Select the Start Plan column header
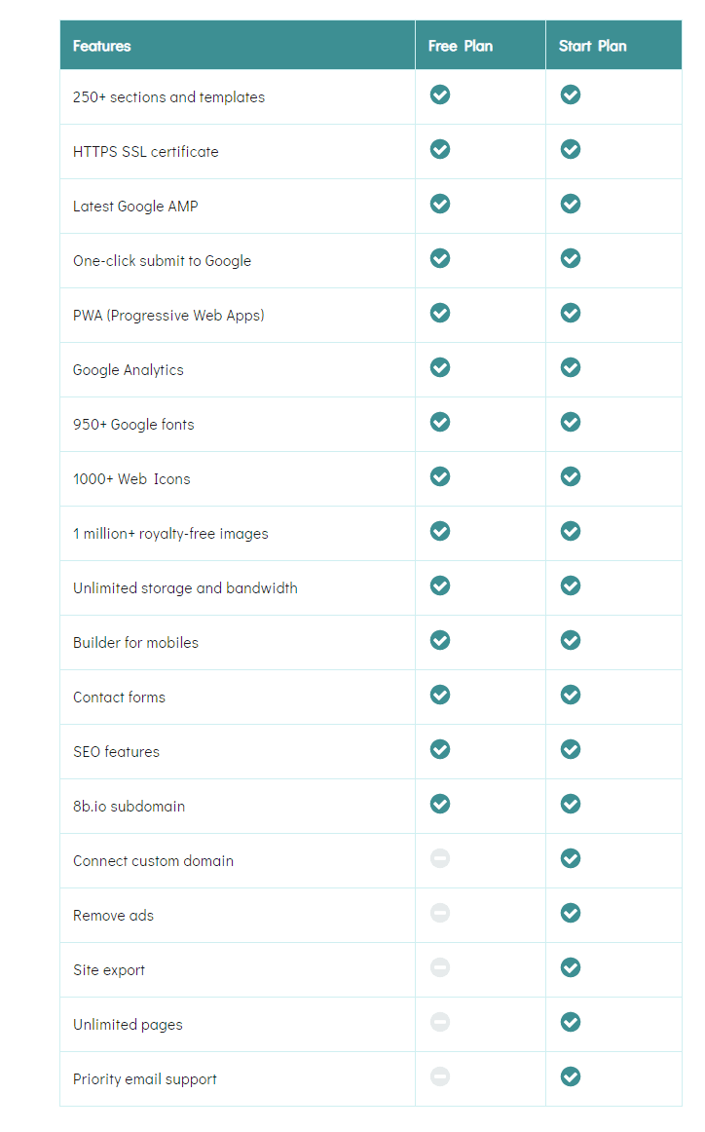 592,46
